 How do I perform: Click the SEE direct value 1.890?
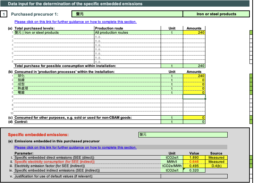click(x=194, y=157)
